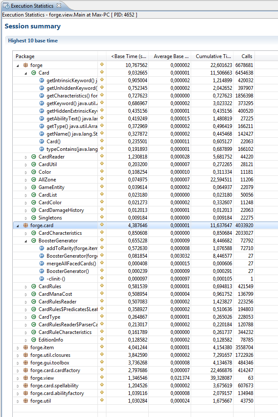
Task: Select the getAbilityText() method row
Action: [x=72, y=119]
